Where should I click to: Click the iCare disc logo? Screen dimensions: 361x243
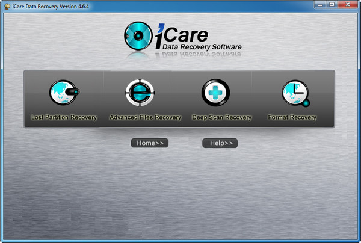(x=138, y=36)
